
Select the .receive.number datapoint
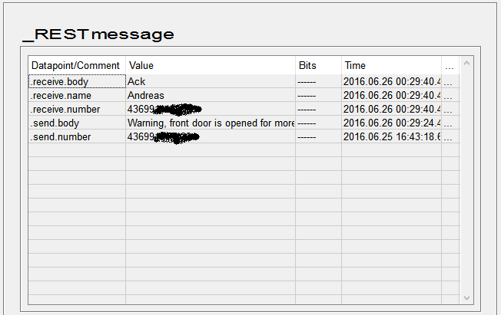coord(76,109)
